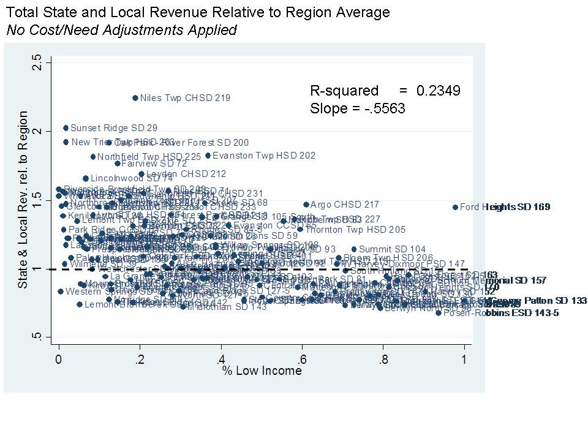Click the Ford Heights SD 169 data point

click(455, 207)
